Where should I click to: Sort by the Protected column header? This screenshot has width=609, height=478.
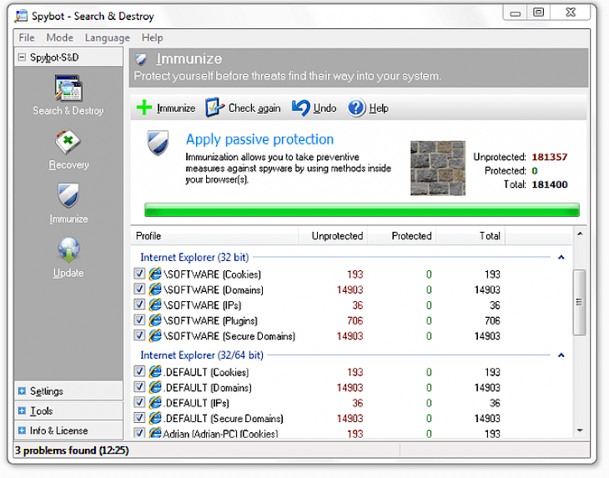401,236
